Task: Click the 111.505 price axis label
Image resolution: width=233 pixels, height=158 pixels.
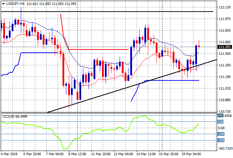Action: coord(225,53)
